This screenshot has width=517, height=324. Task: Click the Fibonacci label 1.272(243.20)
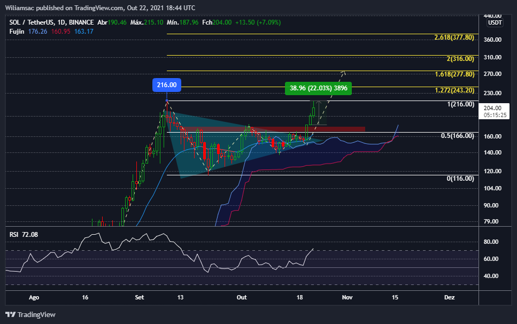tap(454, 90)
